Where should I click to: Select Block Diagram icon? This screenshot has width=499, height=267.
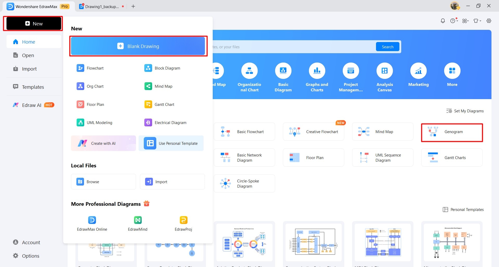click(x=148, y=68)
